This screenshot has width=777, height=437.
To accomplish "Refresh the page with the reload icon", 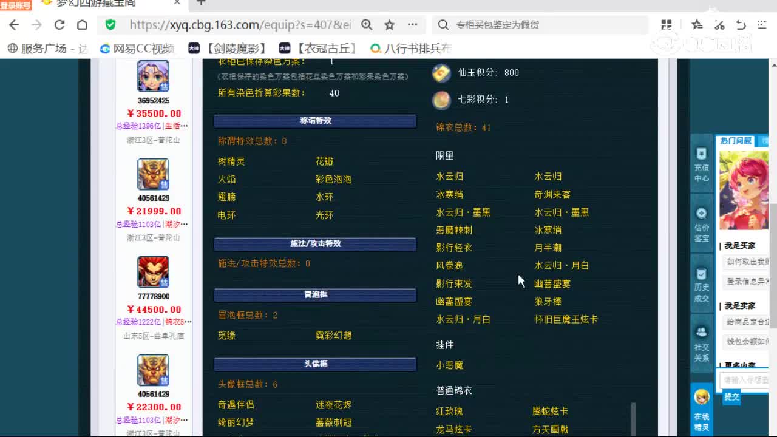I will 58,25.
